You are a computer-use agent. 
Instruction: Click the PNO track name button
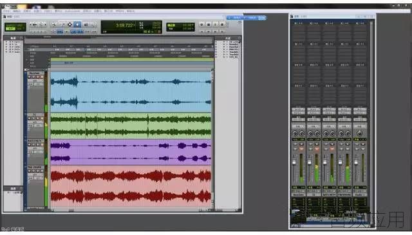click(x=35, y=167)
